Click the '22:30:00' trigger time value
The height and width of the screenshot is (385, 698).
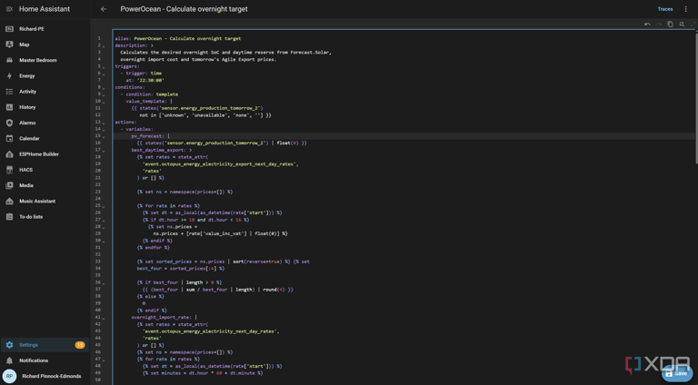click(x=151, y=81)
